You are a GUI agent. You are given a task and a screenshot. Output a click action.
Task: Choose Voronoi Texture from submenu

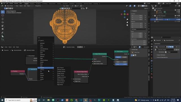(x=61, y=81)
